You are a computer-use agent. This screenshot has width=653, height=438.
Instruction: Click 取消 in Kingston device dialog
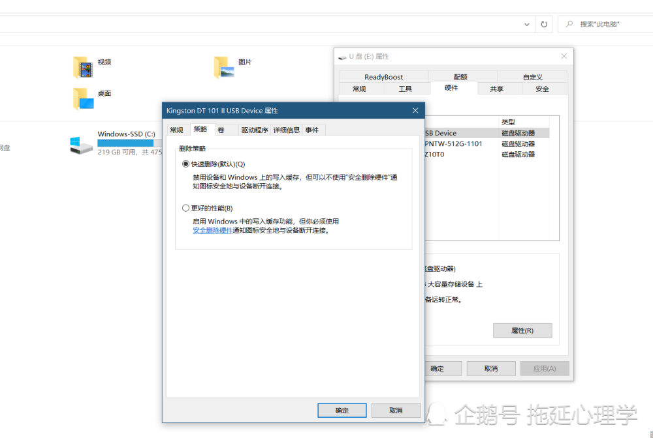(396, 410)
